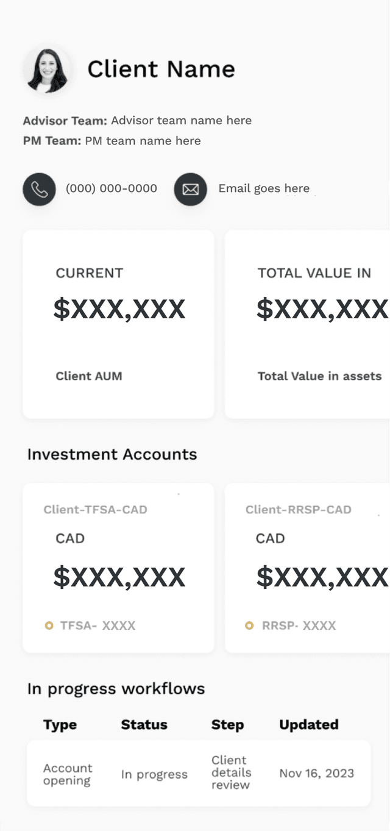Viewport: 390px width, 831px height.
Task: Sort workflows by Type column
Action: [x=60, y=725]
